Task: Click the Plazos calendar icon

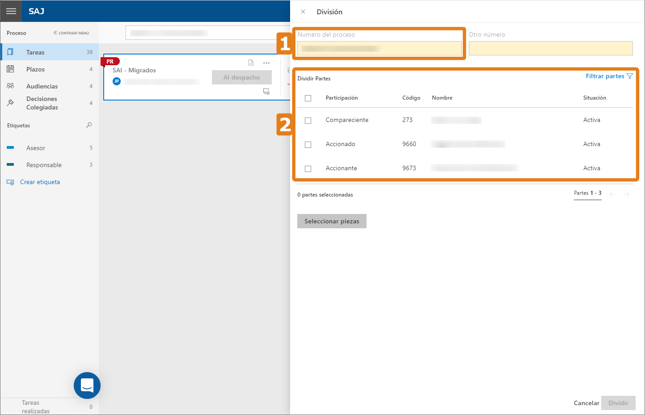Action: click(10, 69)
